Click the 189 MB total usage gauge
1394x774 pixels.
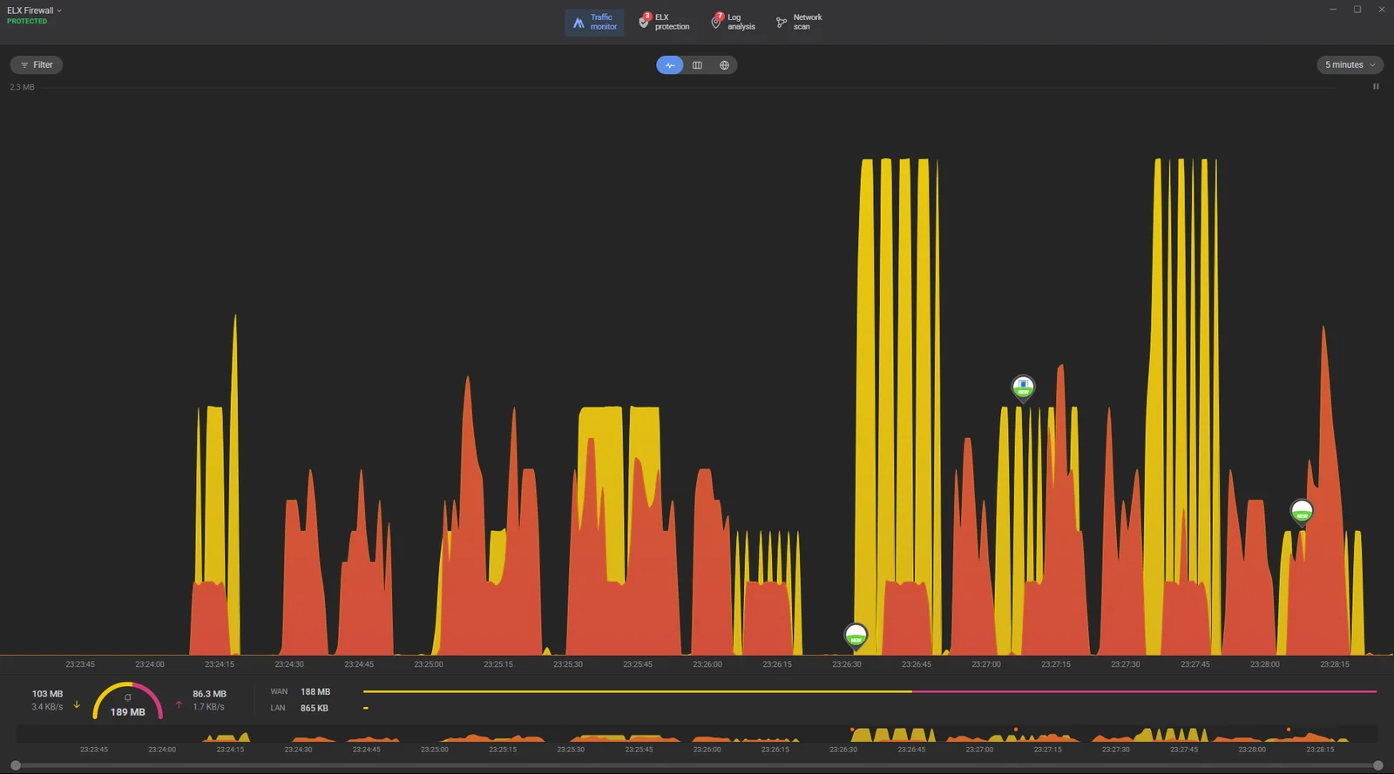pyautogui.click(x=127, y=702)
